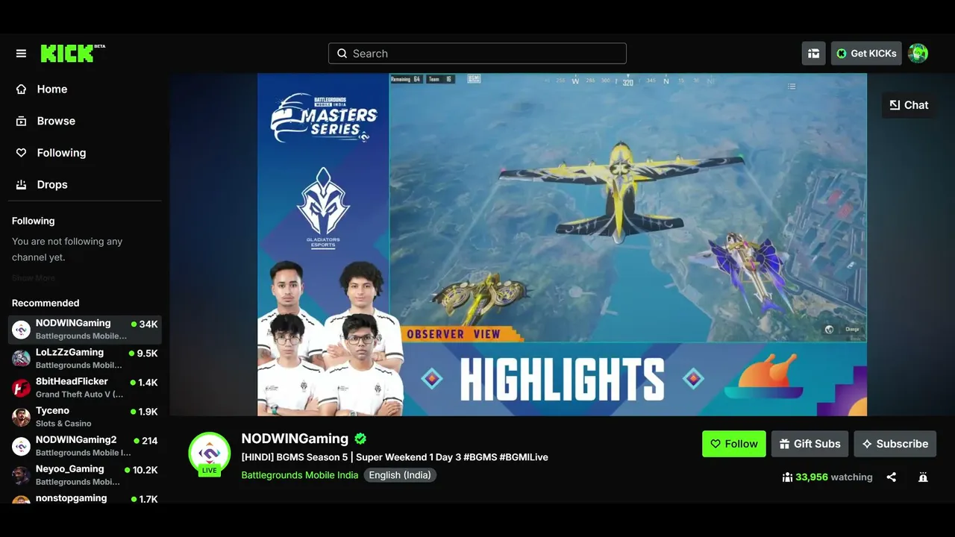Viewport: 955px width, 537px height.
Task: Open Battlegrounds Mobile India category link
Action: pos(300,475)
